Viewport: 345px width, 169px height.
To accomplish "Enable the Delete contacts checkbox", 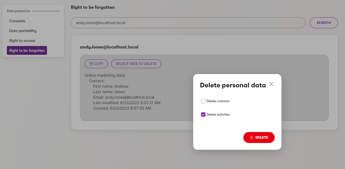I will (x=203, y=101).
